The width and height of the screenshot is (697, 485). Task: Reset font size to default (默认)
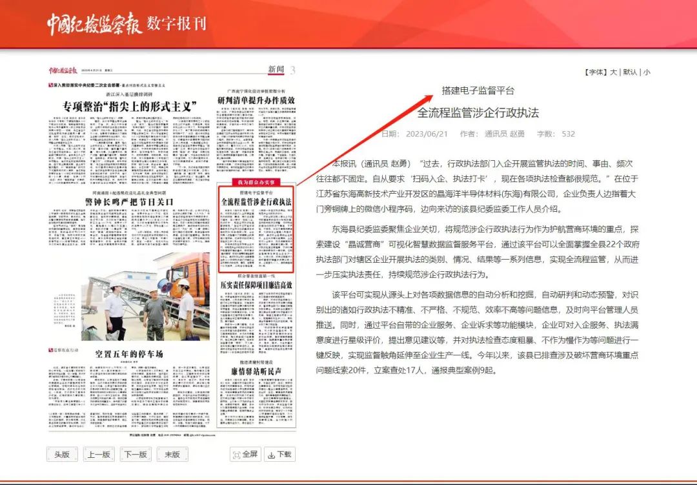coord(630,72)
